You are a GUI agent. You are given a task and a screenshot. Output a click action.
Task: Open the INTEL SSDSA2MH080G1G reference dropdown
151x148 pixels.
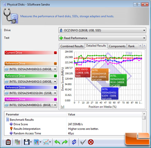click(30, 105)
